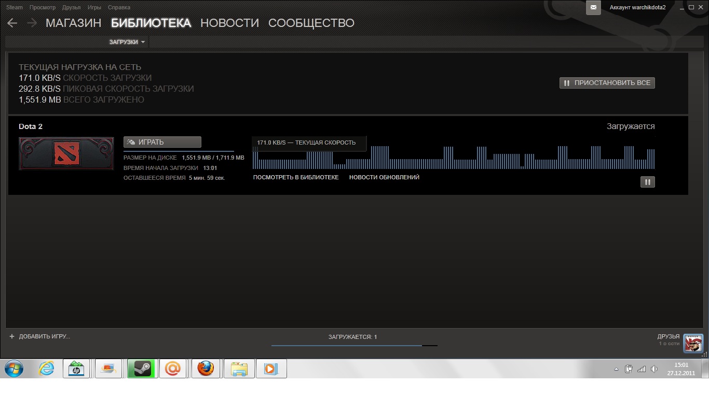Expand the ЗАГРУЗКИ dropdown
709x398 pixels.
coord(127,42)
